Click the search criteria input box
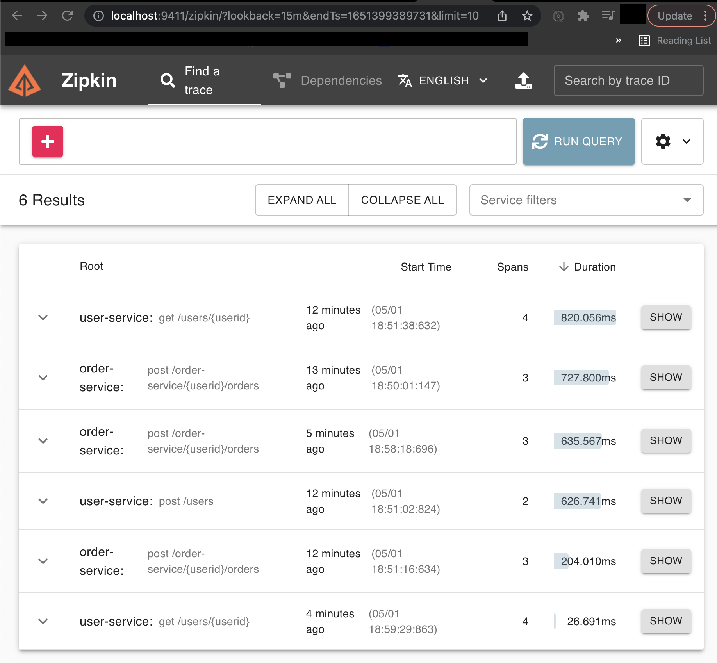Viewport: 717px width, 663px height. point(268,141)
